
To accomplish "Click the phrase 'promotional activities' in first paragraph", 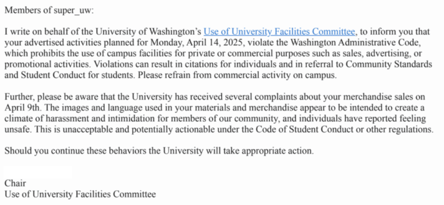I will 42,65.
